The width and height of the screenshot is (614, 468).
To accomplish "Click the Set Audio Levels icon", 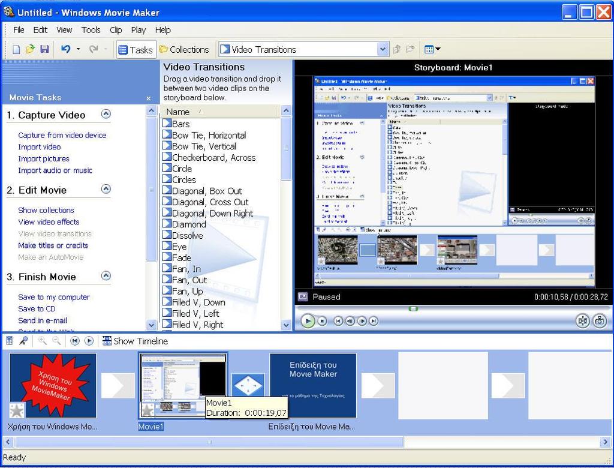I will tap(10, 341).
